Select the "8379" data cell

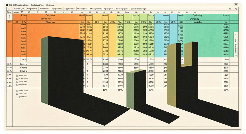click(x=120, y=34)
